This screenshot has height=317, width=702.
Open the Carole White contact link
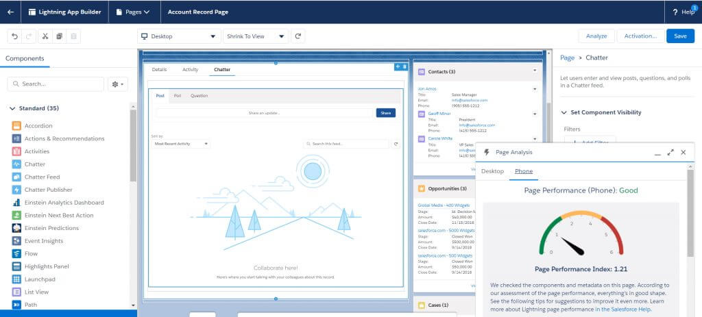pyautogui.click(x=440, y=138)
